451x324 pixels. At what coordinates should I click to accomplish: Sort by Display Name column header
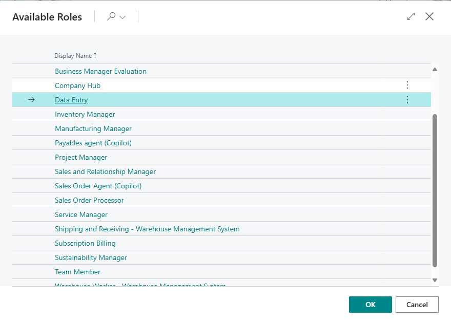coord(73,56)
